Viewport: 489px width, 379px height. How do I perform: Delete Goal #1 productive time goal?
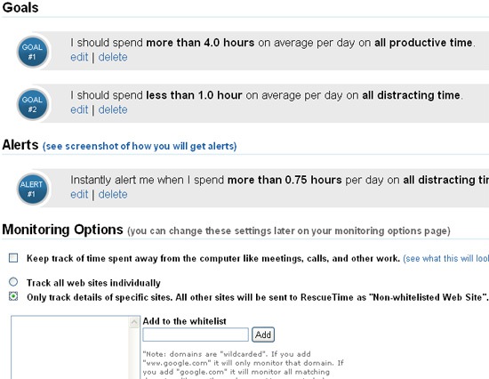pos(113,57)
